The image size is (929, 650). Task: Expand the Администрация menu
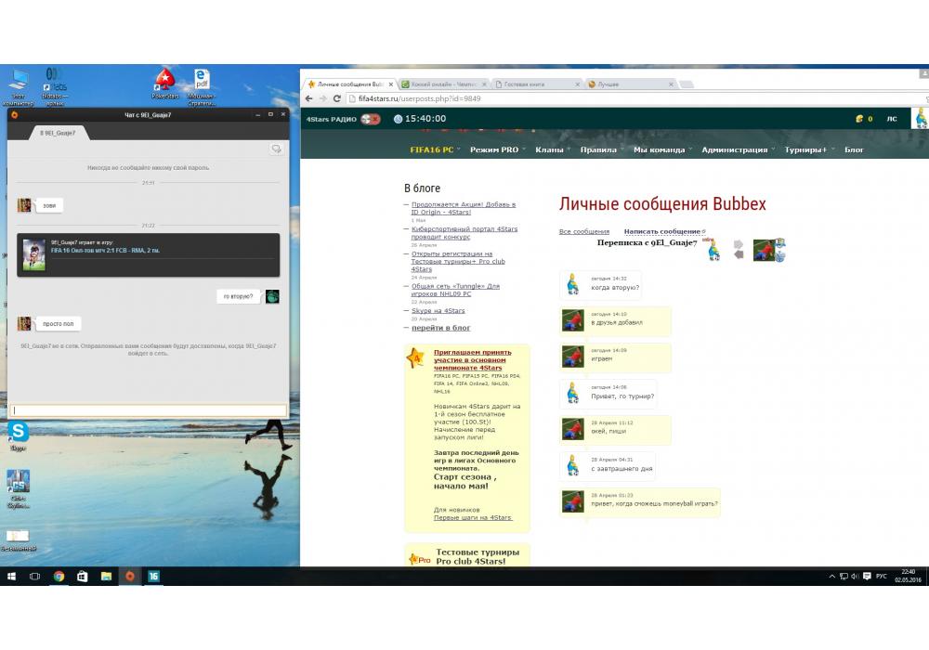735,149
